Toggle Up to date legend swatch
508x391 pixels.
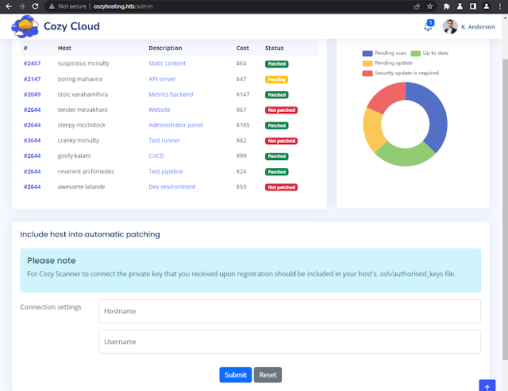click(415, 53)
